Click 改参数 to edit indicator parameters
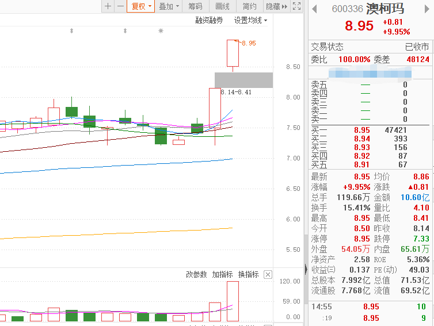The image size is (434, 326). pos(196,275)
